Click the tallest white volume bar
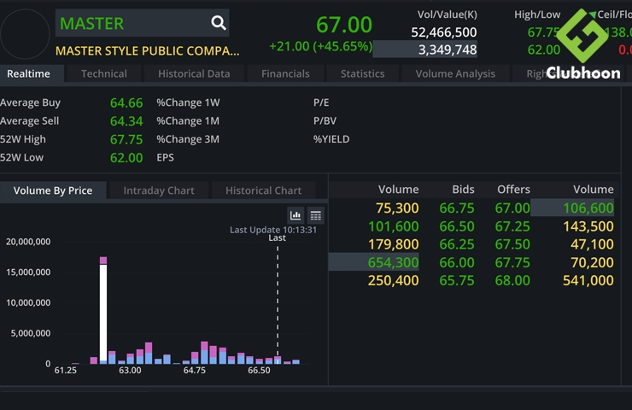The width and height of the screenshot is (632, 410). 103,313
